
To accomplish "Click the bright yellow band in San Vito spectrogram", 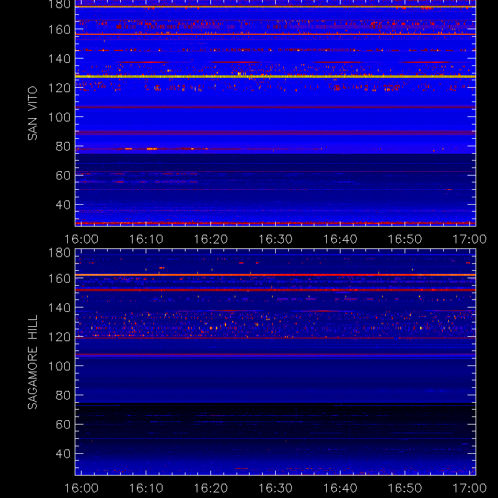I will click(x=275, y=77).
